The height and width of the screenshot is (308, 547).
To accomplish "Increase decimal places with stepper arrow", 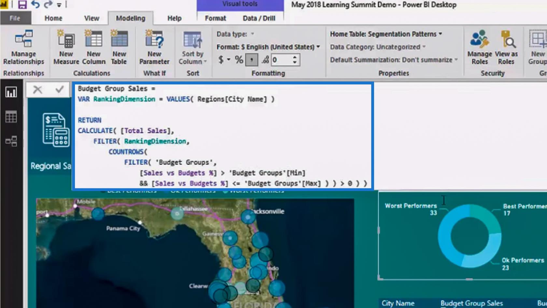I will click(x=295, y=57).
